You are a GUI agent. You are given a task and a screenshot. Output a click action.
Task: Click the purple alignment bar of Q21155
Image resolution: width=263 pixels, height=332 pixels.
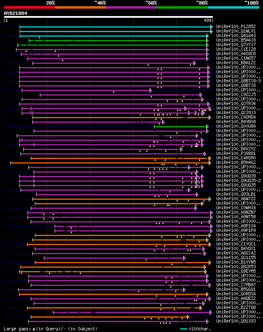point(115,258)
